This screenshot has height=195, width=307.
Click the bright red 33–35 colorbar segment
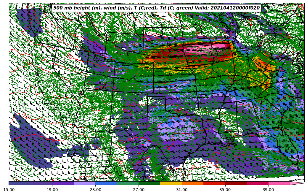(x=214, y=183)
